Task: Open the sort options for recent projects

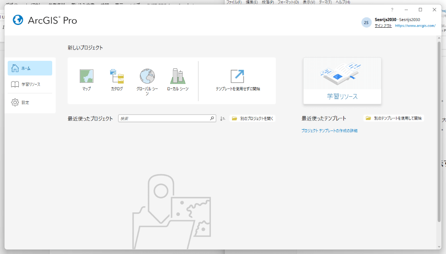Action: tap(222, 119)
